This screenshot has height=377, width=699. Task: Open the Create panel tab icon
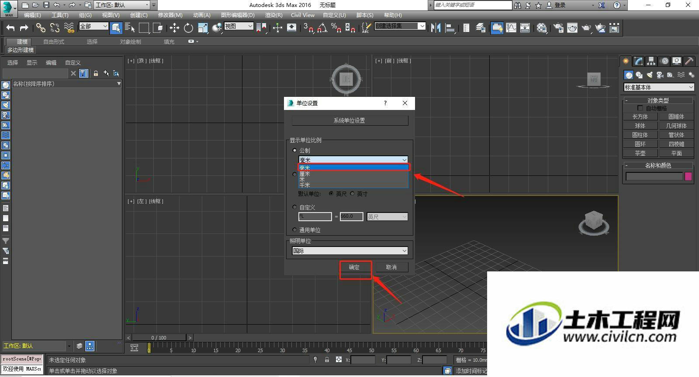point(626,61)
